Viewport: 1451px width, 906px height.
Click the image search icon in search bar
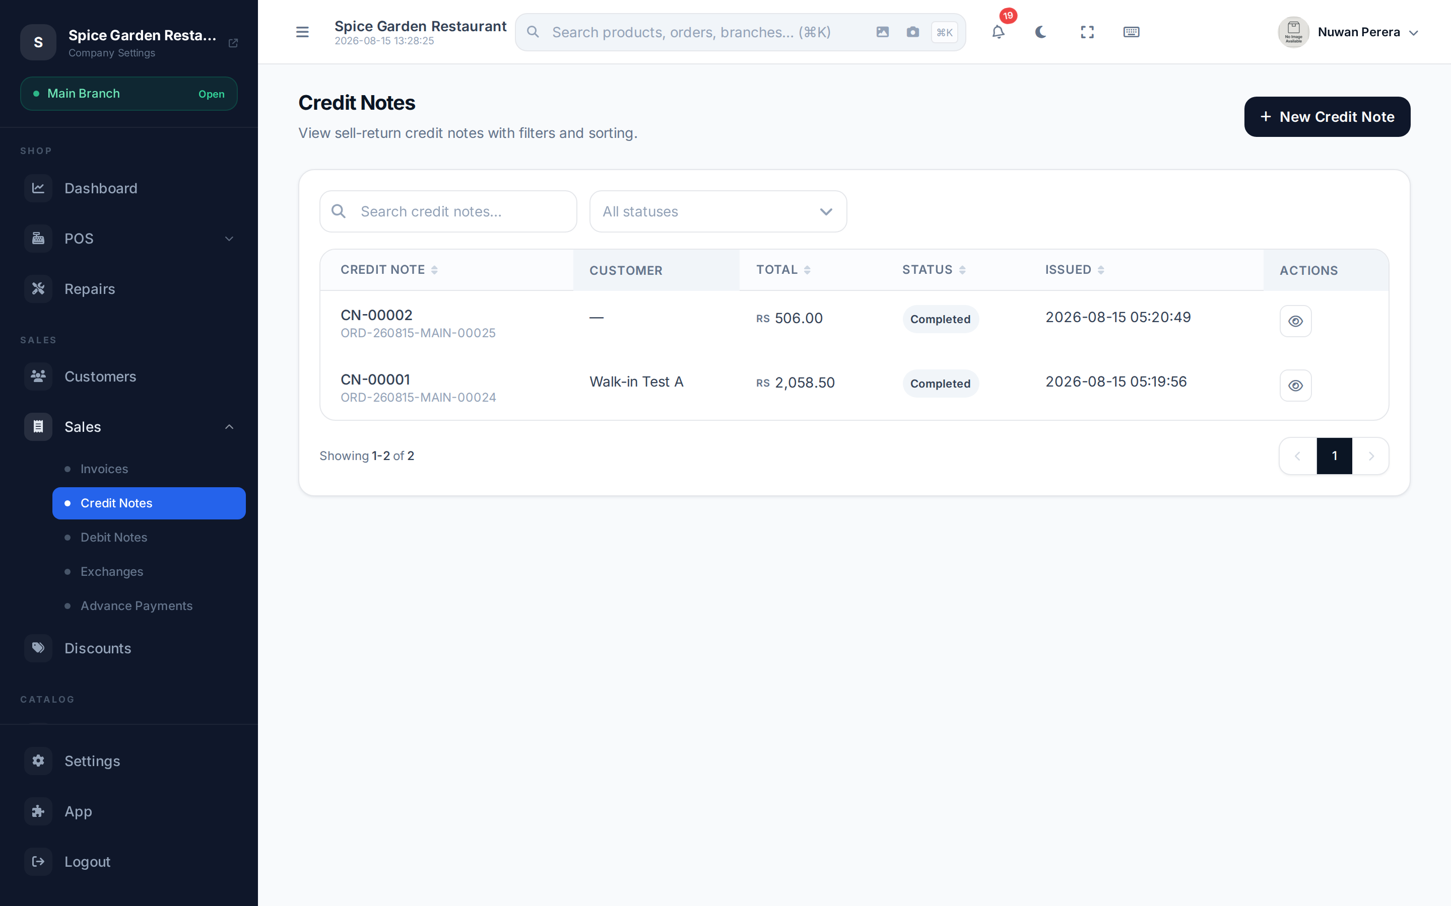(882, 32)
